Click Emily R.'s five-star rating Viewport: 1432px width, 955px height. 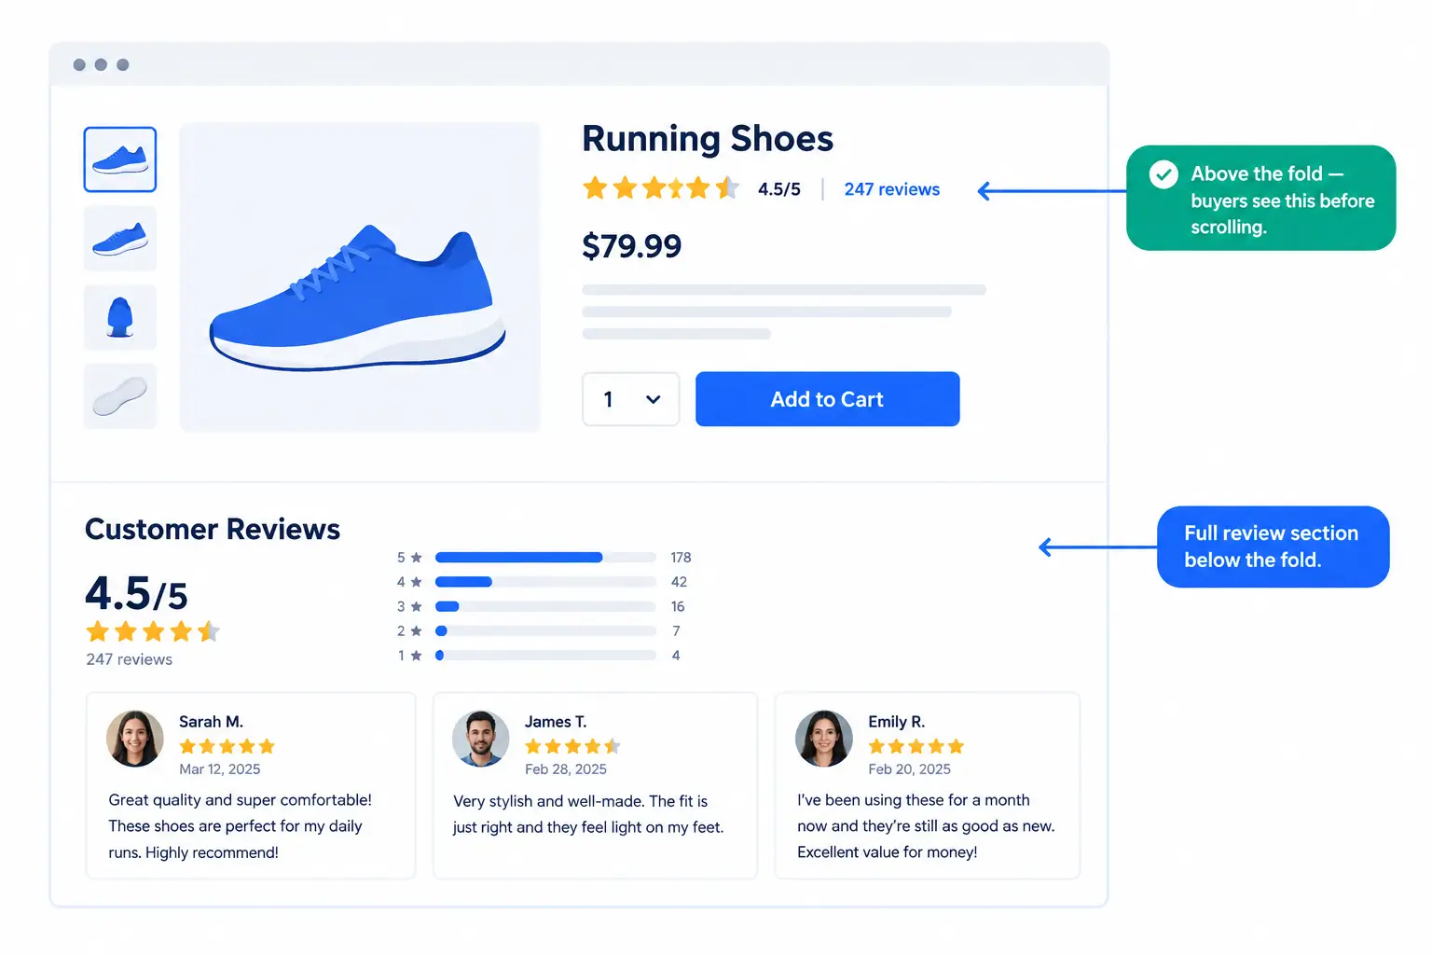(x=916, y=746)
